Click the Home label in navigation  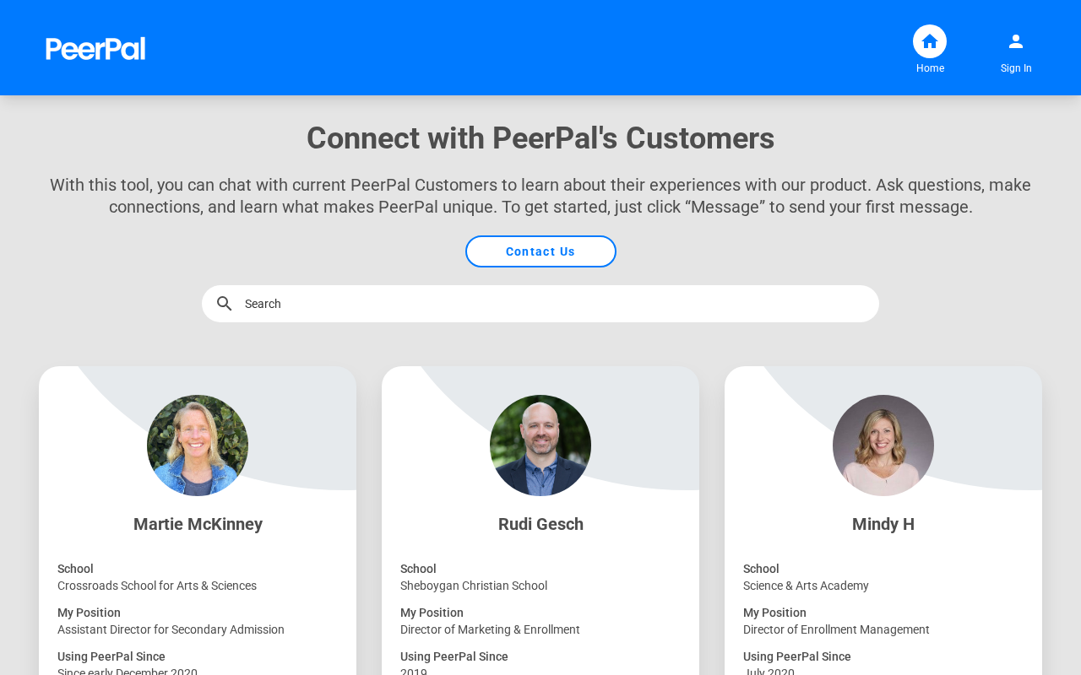[x=930, y=68]
